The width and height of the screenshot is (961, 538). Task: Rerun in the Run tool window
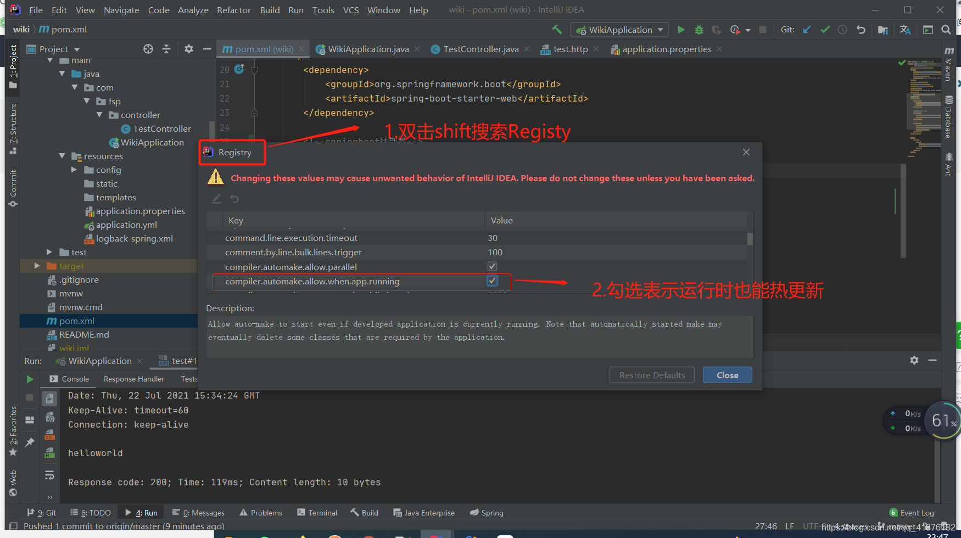coord(30,379)
